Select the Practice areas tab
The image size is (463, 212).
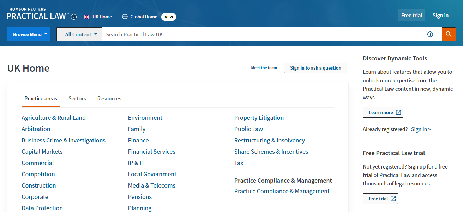(x=41, y=99)
